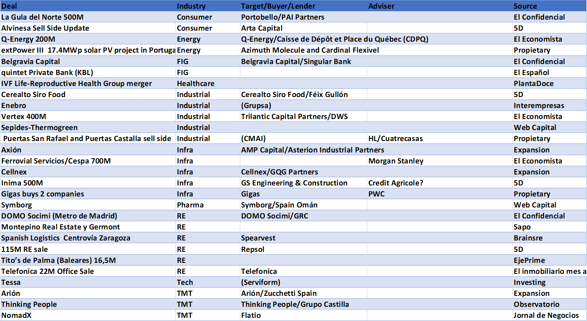Click the 'Investing' source cell
This screenshot has height=321, width=587.
click(550, 282)
